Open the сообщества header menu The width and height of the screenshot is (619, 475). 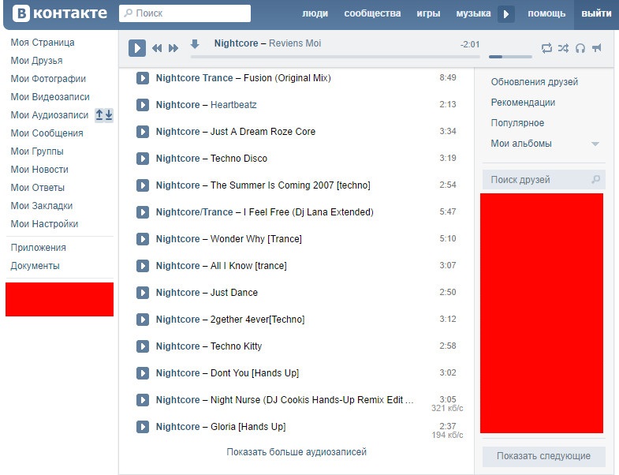pos(372,13)
